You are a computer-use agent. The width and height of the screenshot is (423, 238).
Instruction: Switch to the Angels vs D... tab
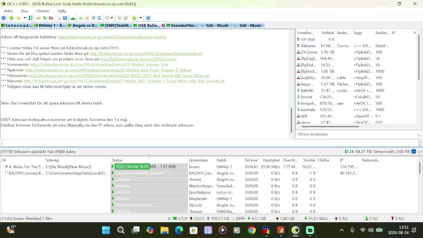(83, 25)
